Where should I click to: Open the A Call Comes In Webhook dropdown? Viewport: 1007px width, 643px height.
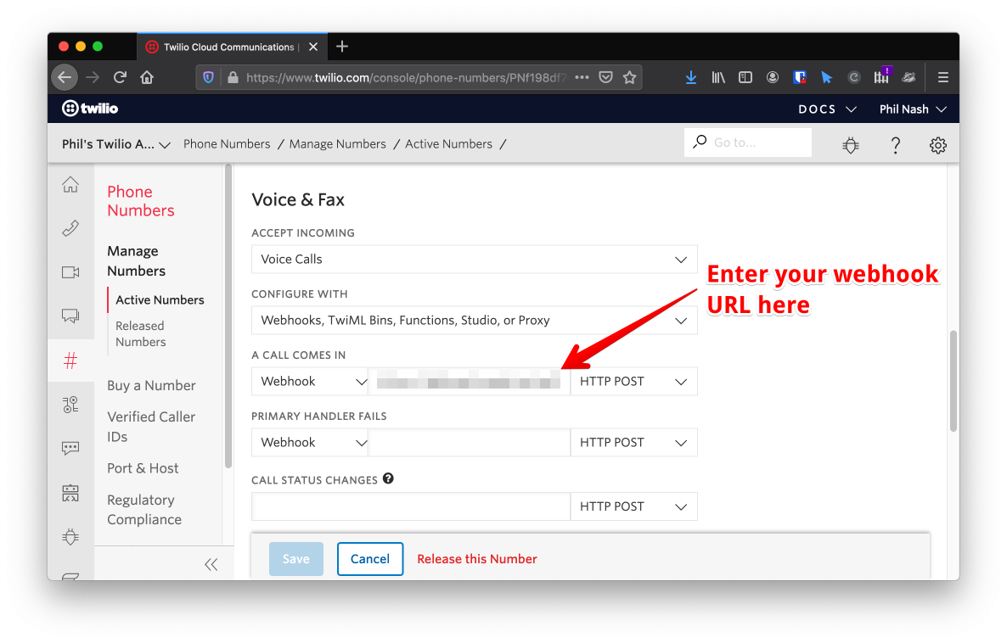[x=310, y=381]
